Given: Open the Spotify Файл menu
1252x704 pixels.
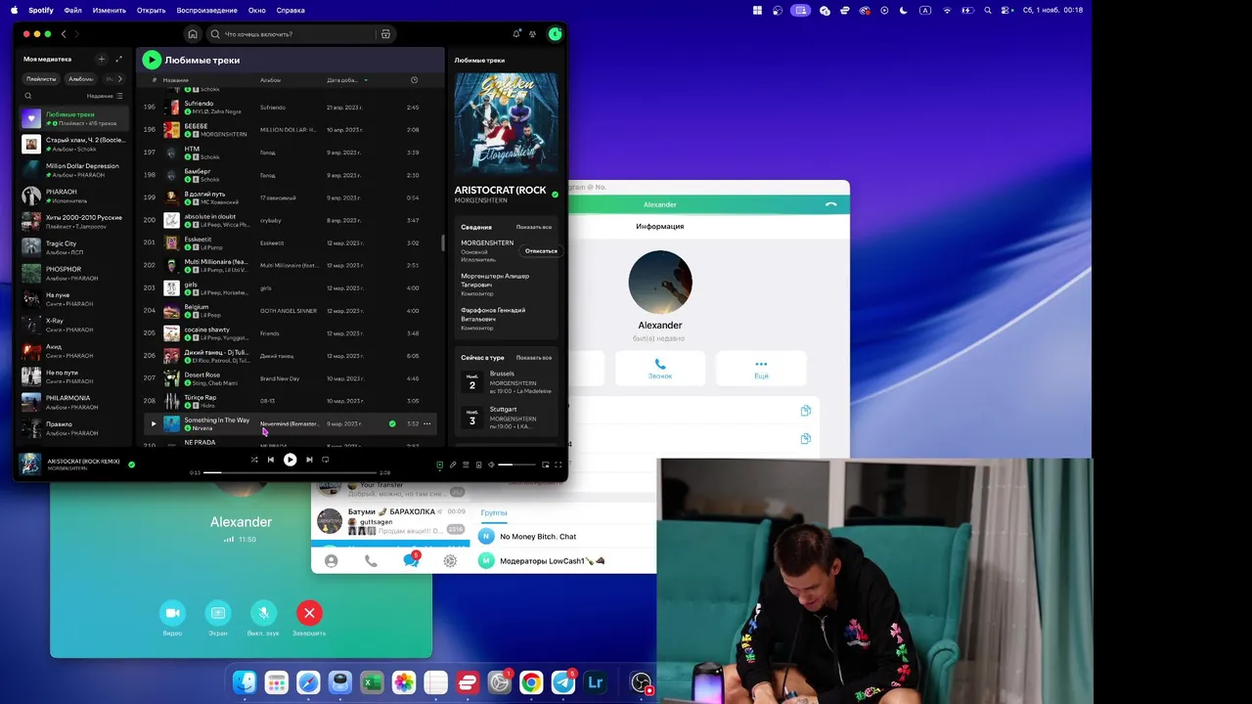Looking at the screenshot, I should tap(73, 10).
